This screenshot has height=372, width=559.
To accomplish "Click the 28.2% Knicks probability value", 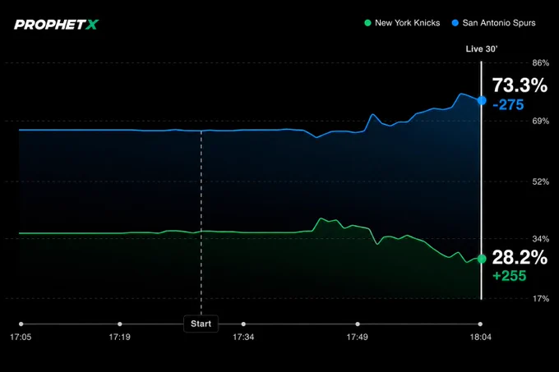I will pos(520,257).
